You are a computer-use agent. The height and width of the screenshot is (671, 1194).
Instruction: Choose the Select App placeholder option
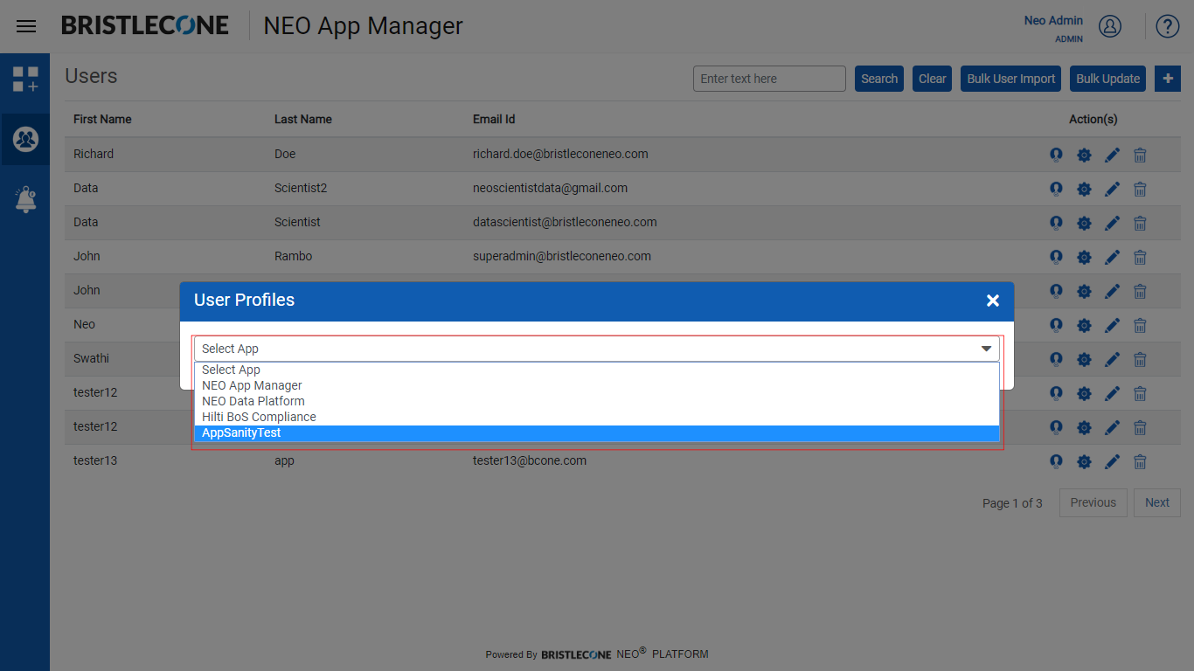pyautogui.click(x=597, y=370)
